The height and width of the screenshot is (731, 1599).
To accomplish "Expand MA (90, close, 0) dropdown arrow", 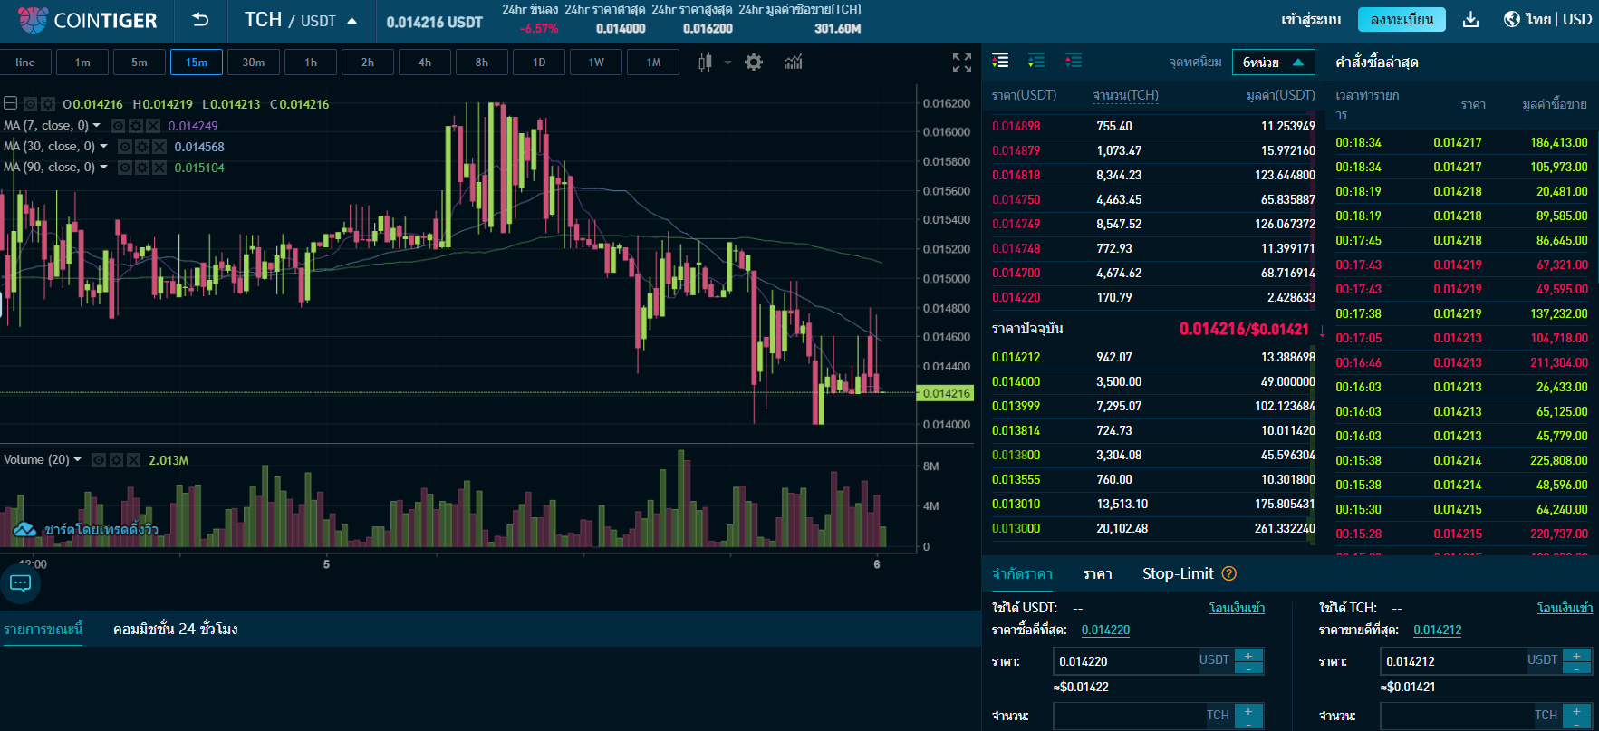I will 103,168.
